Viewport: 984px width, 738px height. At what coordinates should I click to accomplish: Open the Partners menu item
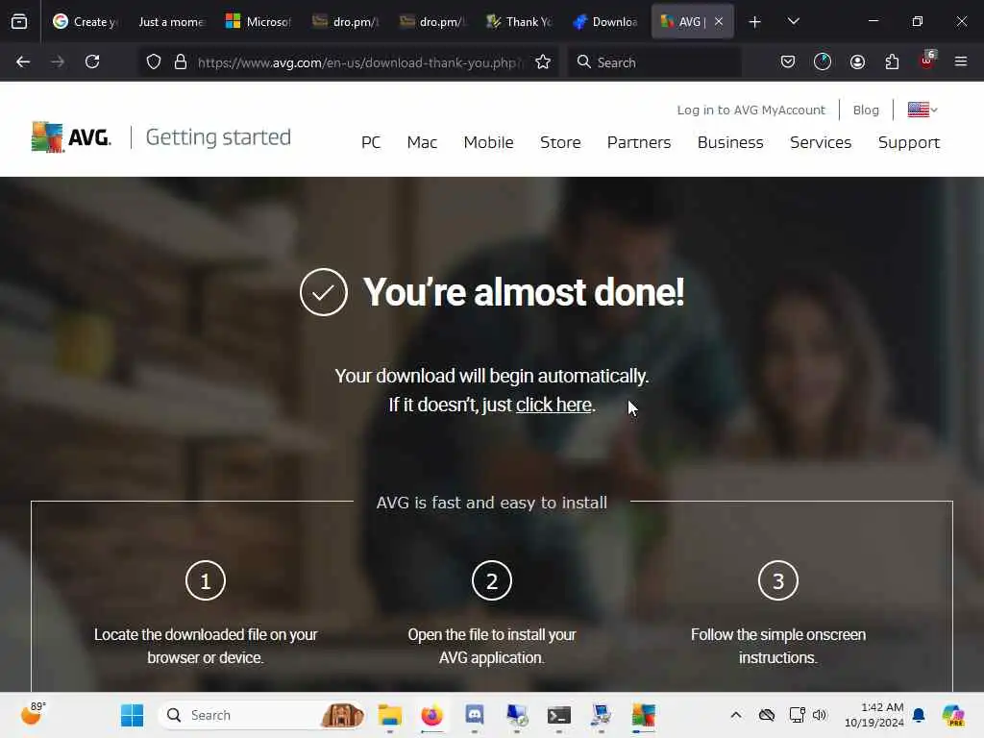point(639,142)
